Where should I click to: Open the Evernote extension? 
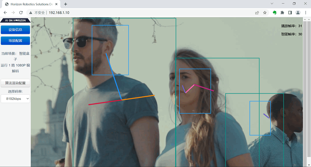coord(274,13)
